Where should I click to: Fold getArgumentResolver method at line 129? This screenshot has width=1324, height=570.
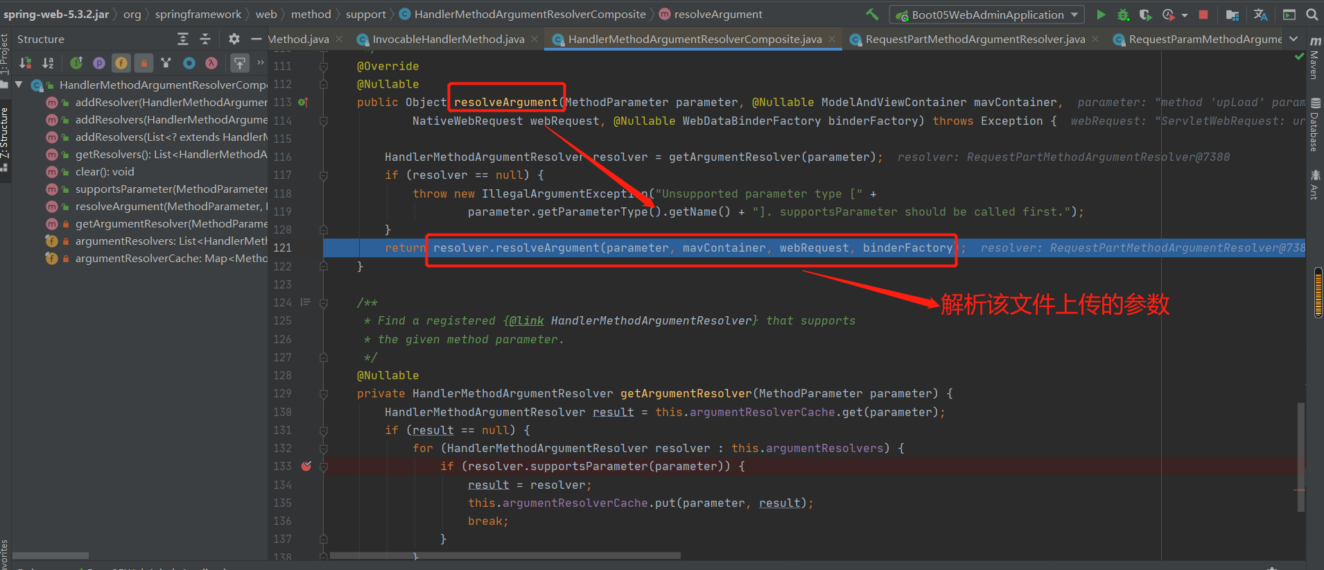pos(324,394)
